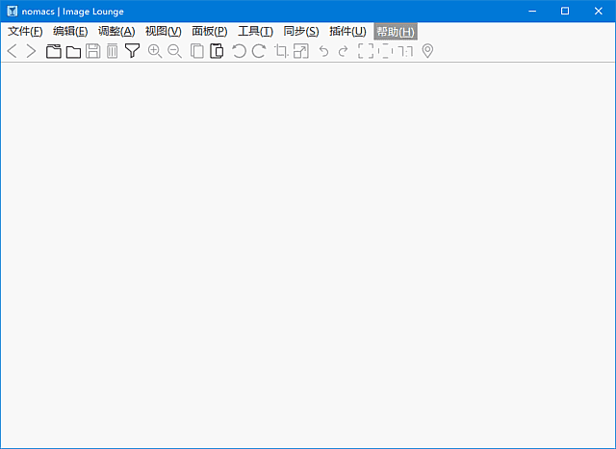Image resolution: width=616 pixels, height=449 pixels.
Task: Rotate image clockwise
Action: (x=258, y=51)
